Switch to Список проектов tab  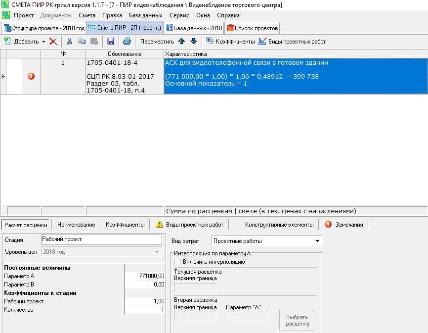pyautogui.click(x=252, y=28)
